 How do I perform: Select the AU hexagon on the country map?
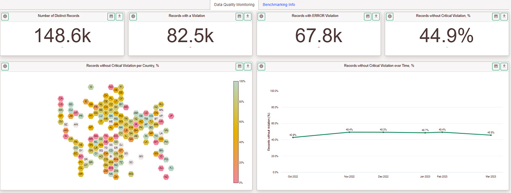[161, 168]
